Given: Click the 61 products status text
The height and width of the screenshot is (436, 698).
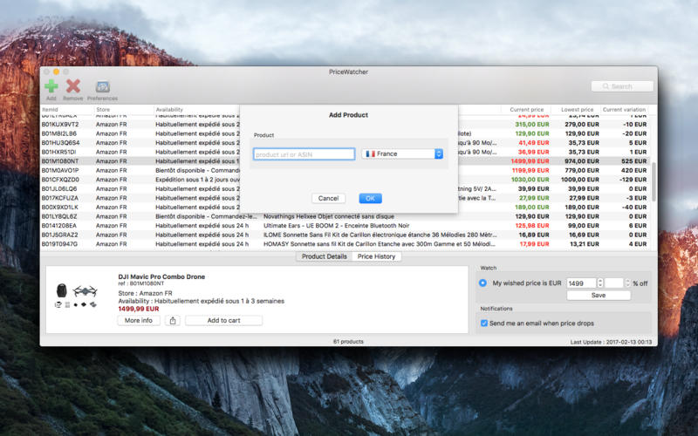Looking at the screenshot, I should [348, 342].
